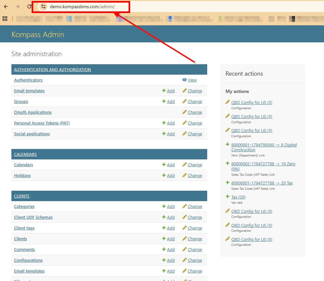Click Change for the Clients row

(192, 239)
